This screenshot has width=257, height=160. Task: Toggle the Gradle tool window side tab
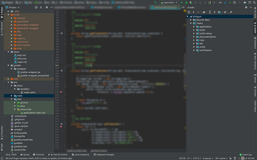tap(255, 28)
